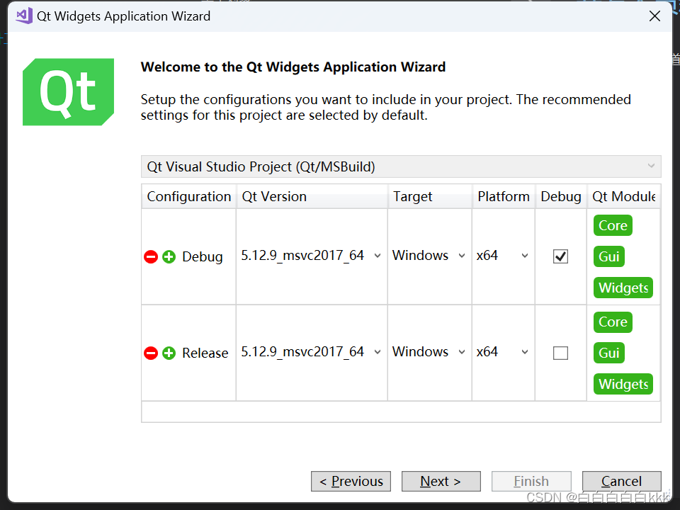
Task: Click the Finish button
Action: tap(531, 482)
